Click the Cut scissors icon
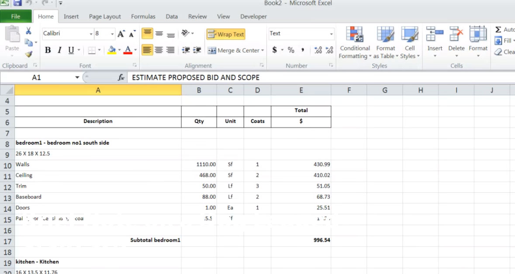The height and width of the screenshot is (274, 515). click(28, 31)
